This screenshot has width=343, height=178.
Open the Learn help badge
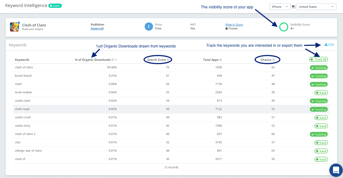(x=55, y=6)
